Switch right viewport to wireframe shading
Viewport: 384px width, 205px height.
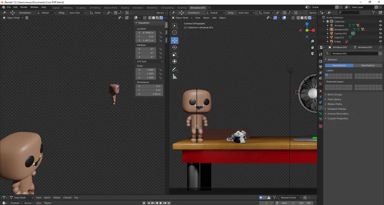298,18
